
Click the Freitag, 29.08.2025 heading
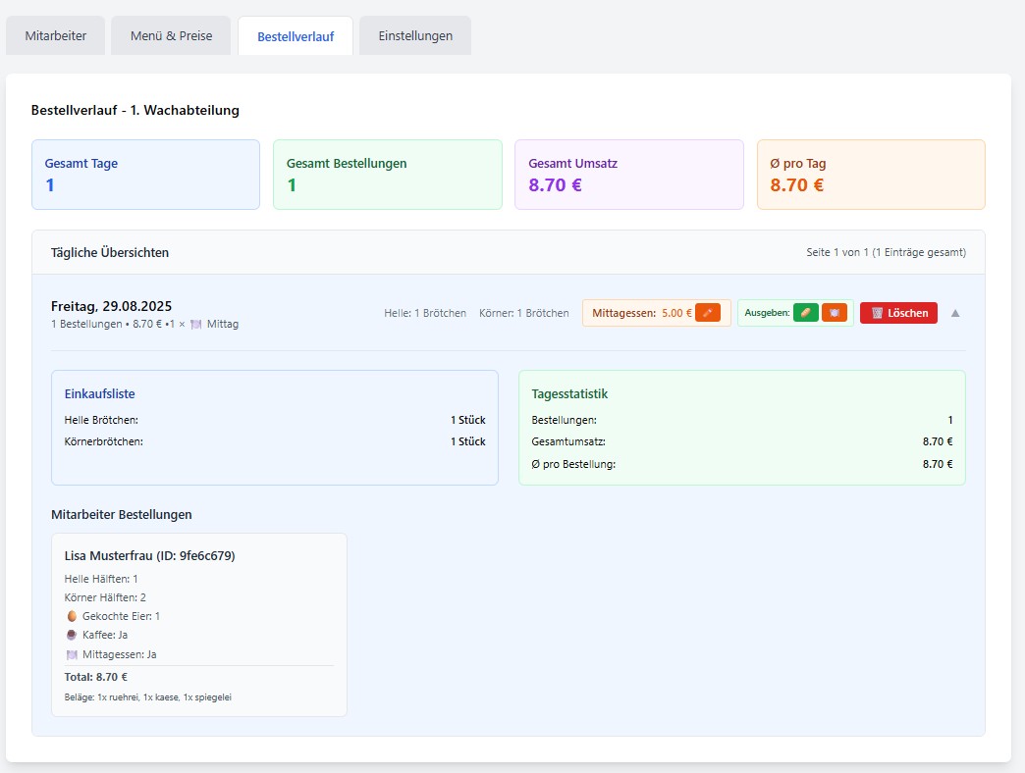click(x=111, y=306)
